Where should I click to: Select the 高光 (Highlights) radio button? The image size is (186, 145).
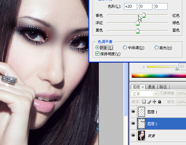pos(157,48)
